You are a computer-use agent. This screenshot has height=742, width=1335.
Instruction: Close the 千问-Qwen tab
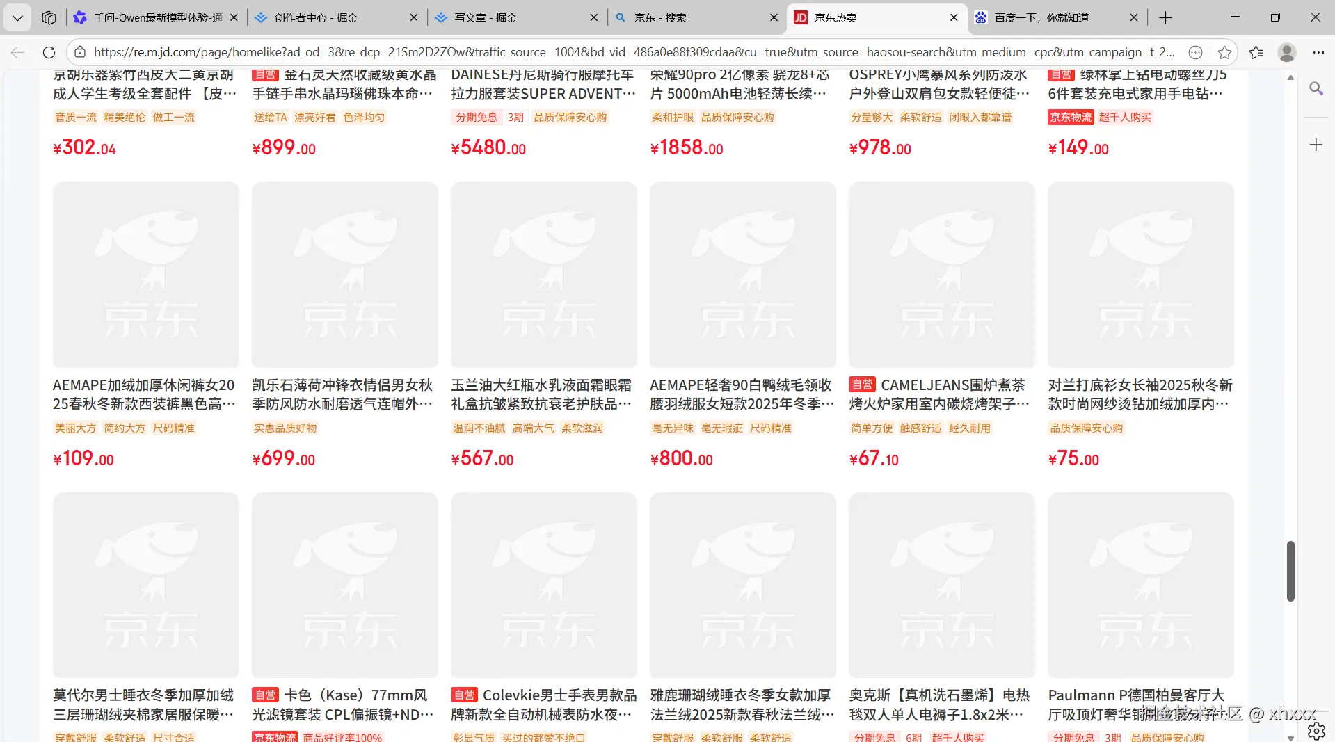(x=234, y=17)
